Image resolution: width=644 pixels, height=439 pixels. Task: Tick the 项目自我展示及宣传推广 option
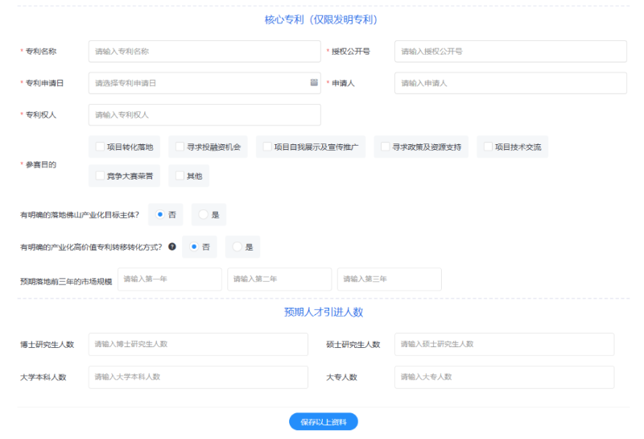click(267, 147)
